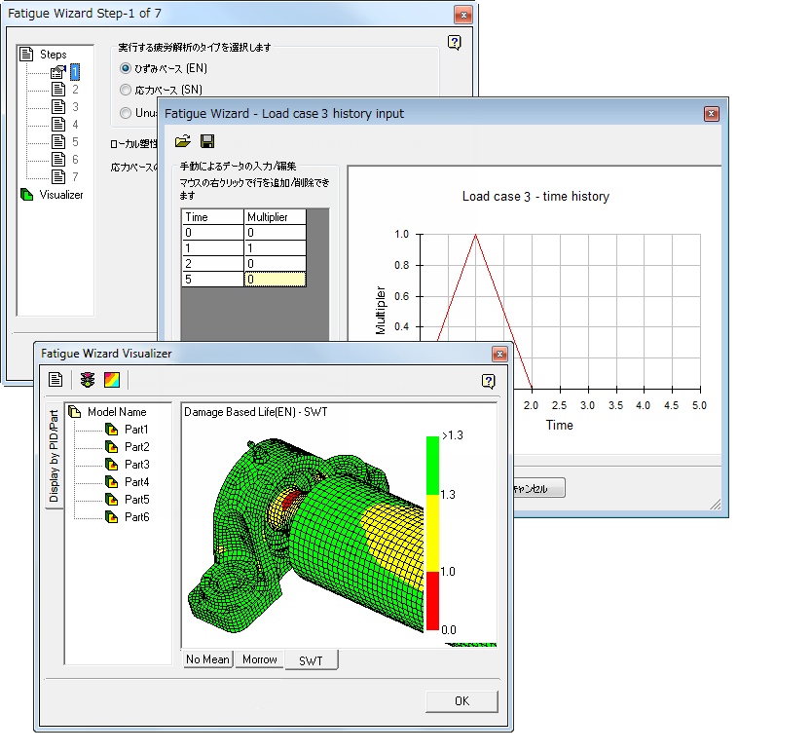Click red band of damage color legend

point(432,601)
